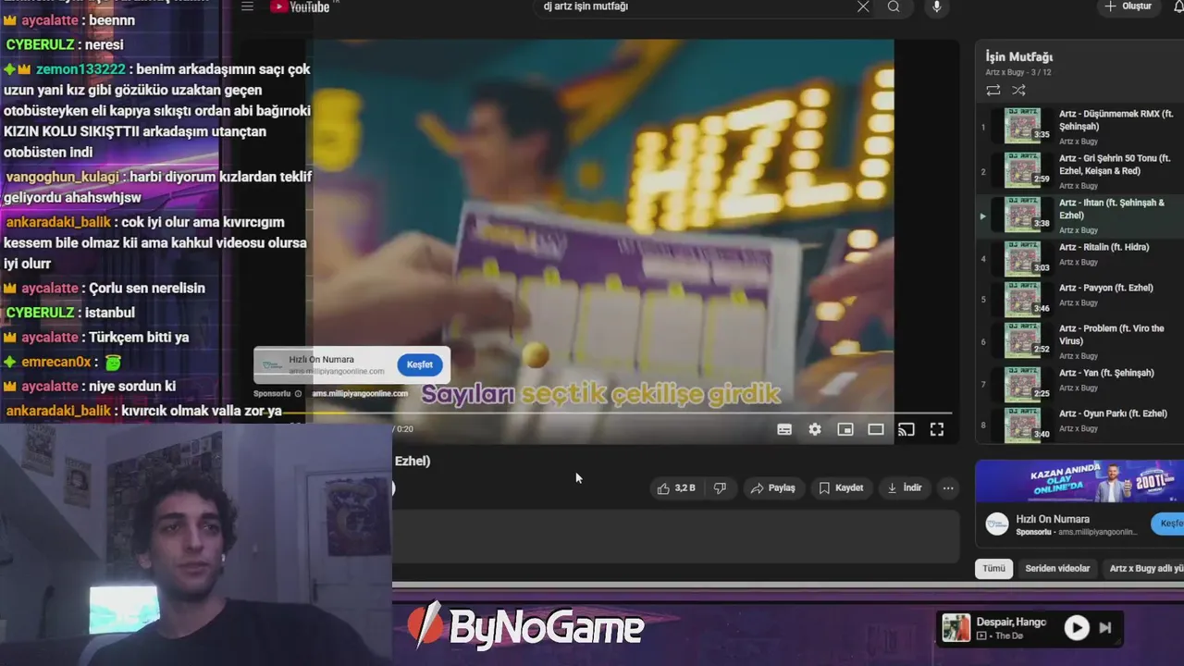This screenshot has height=666, width=1184.
Task: Select Artz - Ritalin (ft. Hidra)
Action: point(1080,258)
